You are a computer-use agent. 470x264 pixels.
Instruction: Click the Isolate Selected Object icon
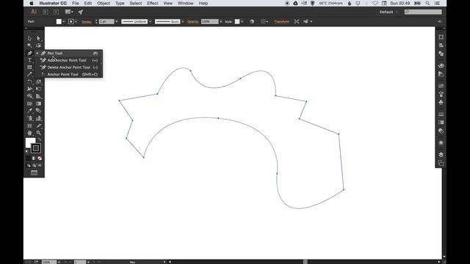297,21
